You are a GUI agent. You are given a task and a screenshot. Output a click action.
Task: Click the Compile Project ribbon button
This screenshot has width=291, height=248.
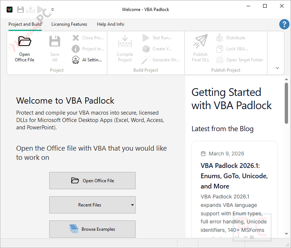pyautogui.click(x=125, y=49)
